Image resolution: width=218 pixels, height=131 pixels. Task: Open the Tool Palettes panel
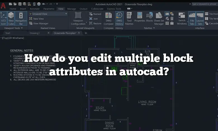[x=129, y=18]
